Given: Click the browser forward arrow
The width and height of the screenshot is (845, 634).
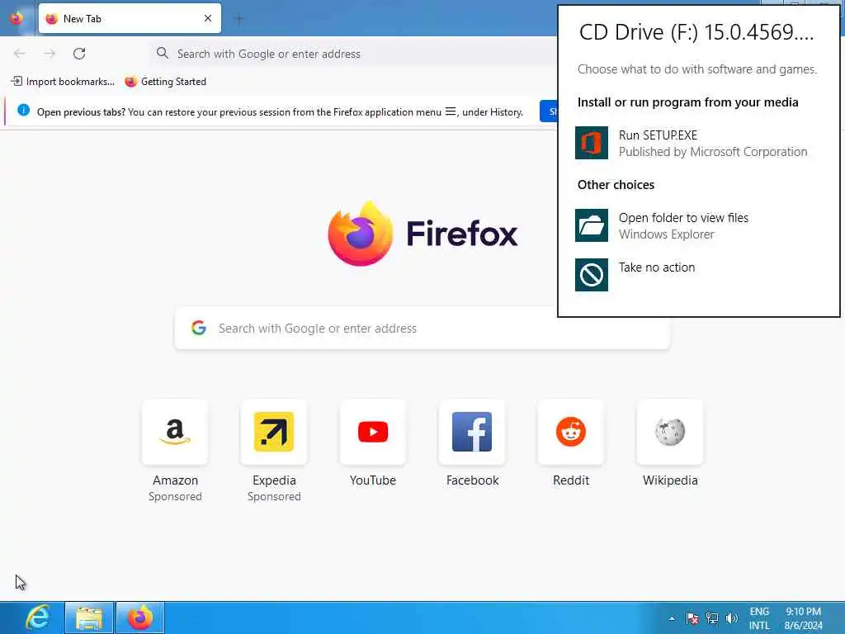Looking at the screenshot, I should 50,54.
